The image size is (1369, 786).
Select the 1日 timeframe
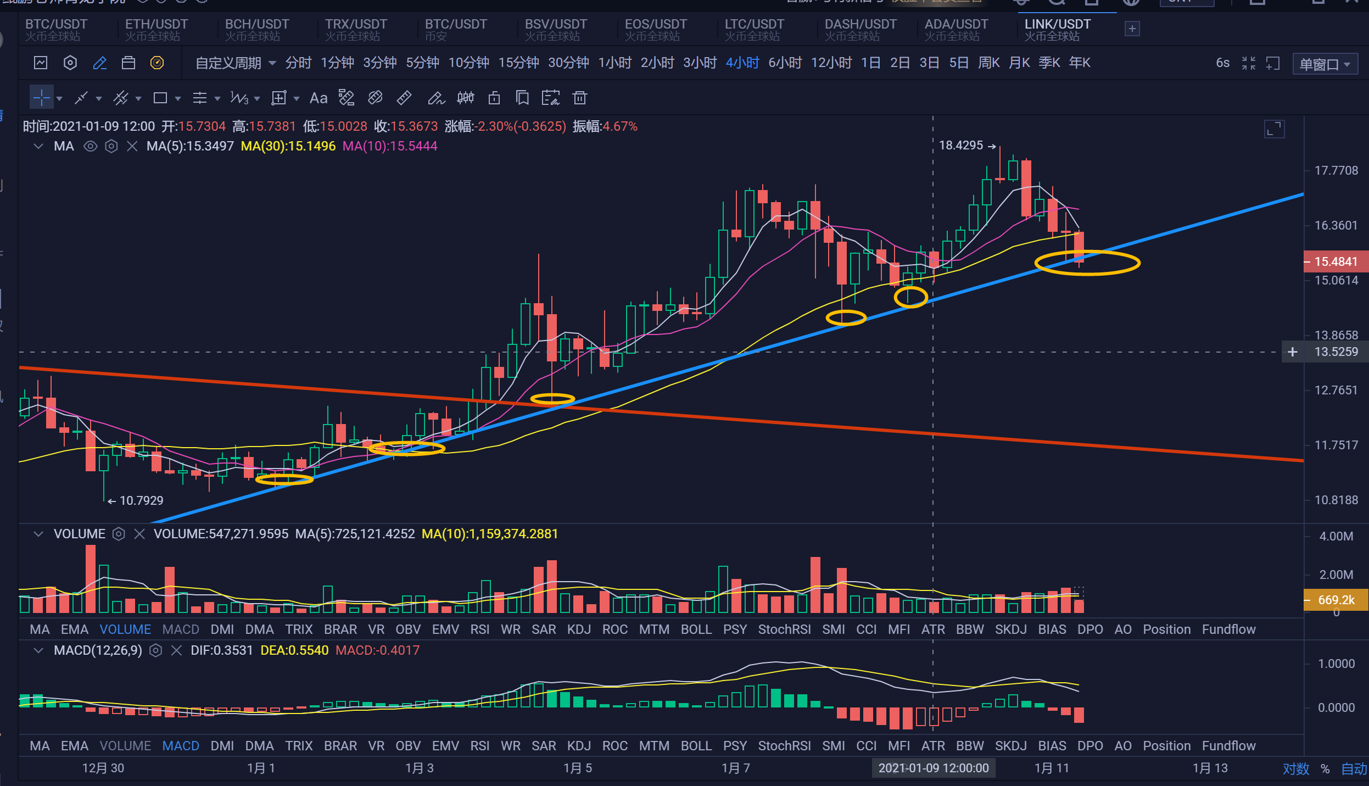(871, 63)
